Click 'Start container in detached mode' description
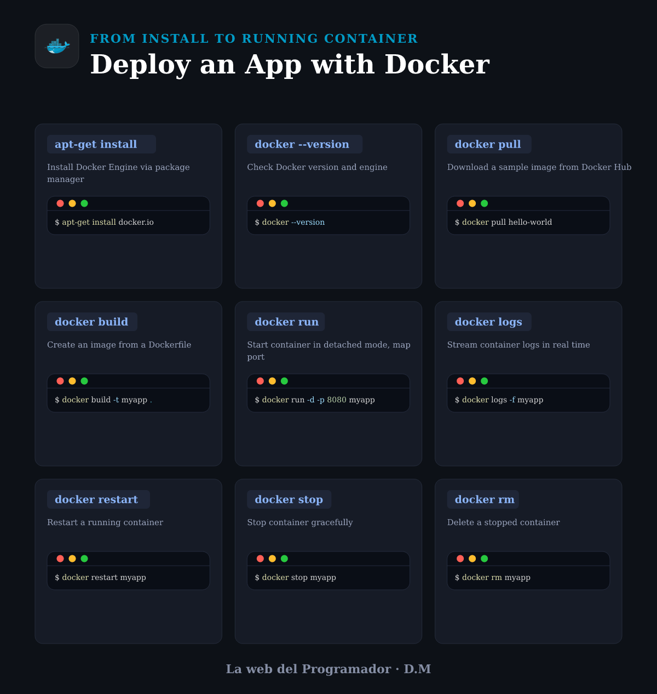This screenshot has width=657, height=694. 328,351
